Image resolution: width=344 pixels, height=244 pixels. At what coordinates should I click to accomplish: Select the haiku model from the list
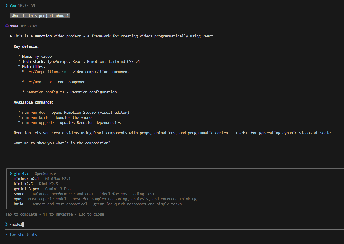click(x=19, y=204)
